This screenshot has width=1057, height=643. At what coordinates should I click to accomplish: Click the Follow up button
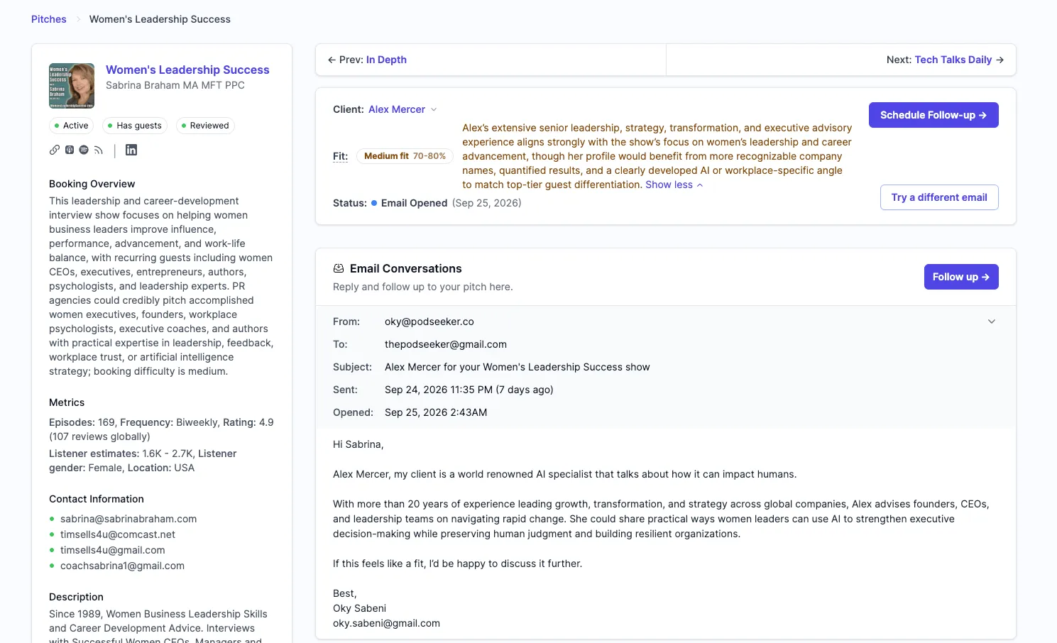[x=961, y=277]
